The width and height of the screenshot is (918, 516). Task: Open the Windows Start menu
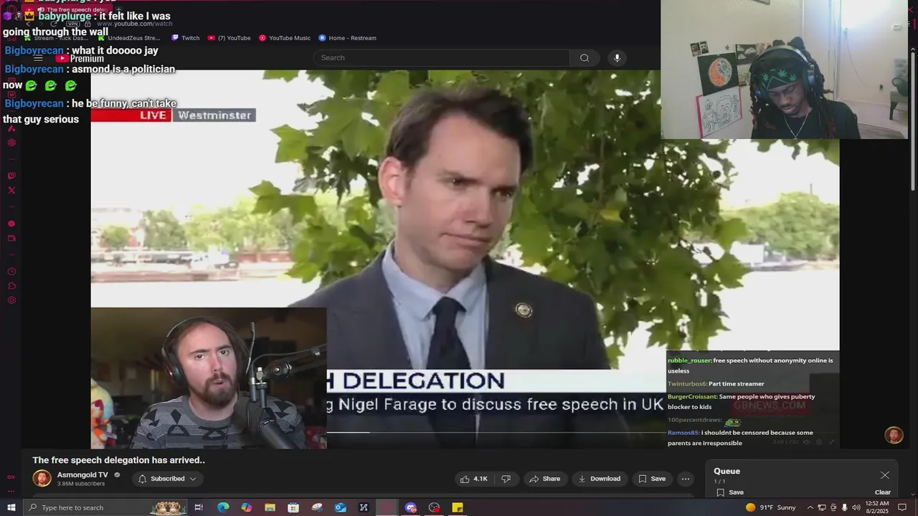point(11,507)
